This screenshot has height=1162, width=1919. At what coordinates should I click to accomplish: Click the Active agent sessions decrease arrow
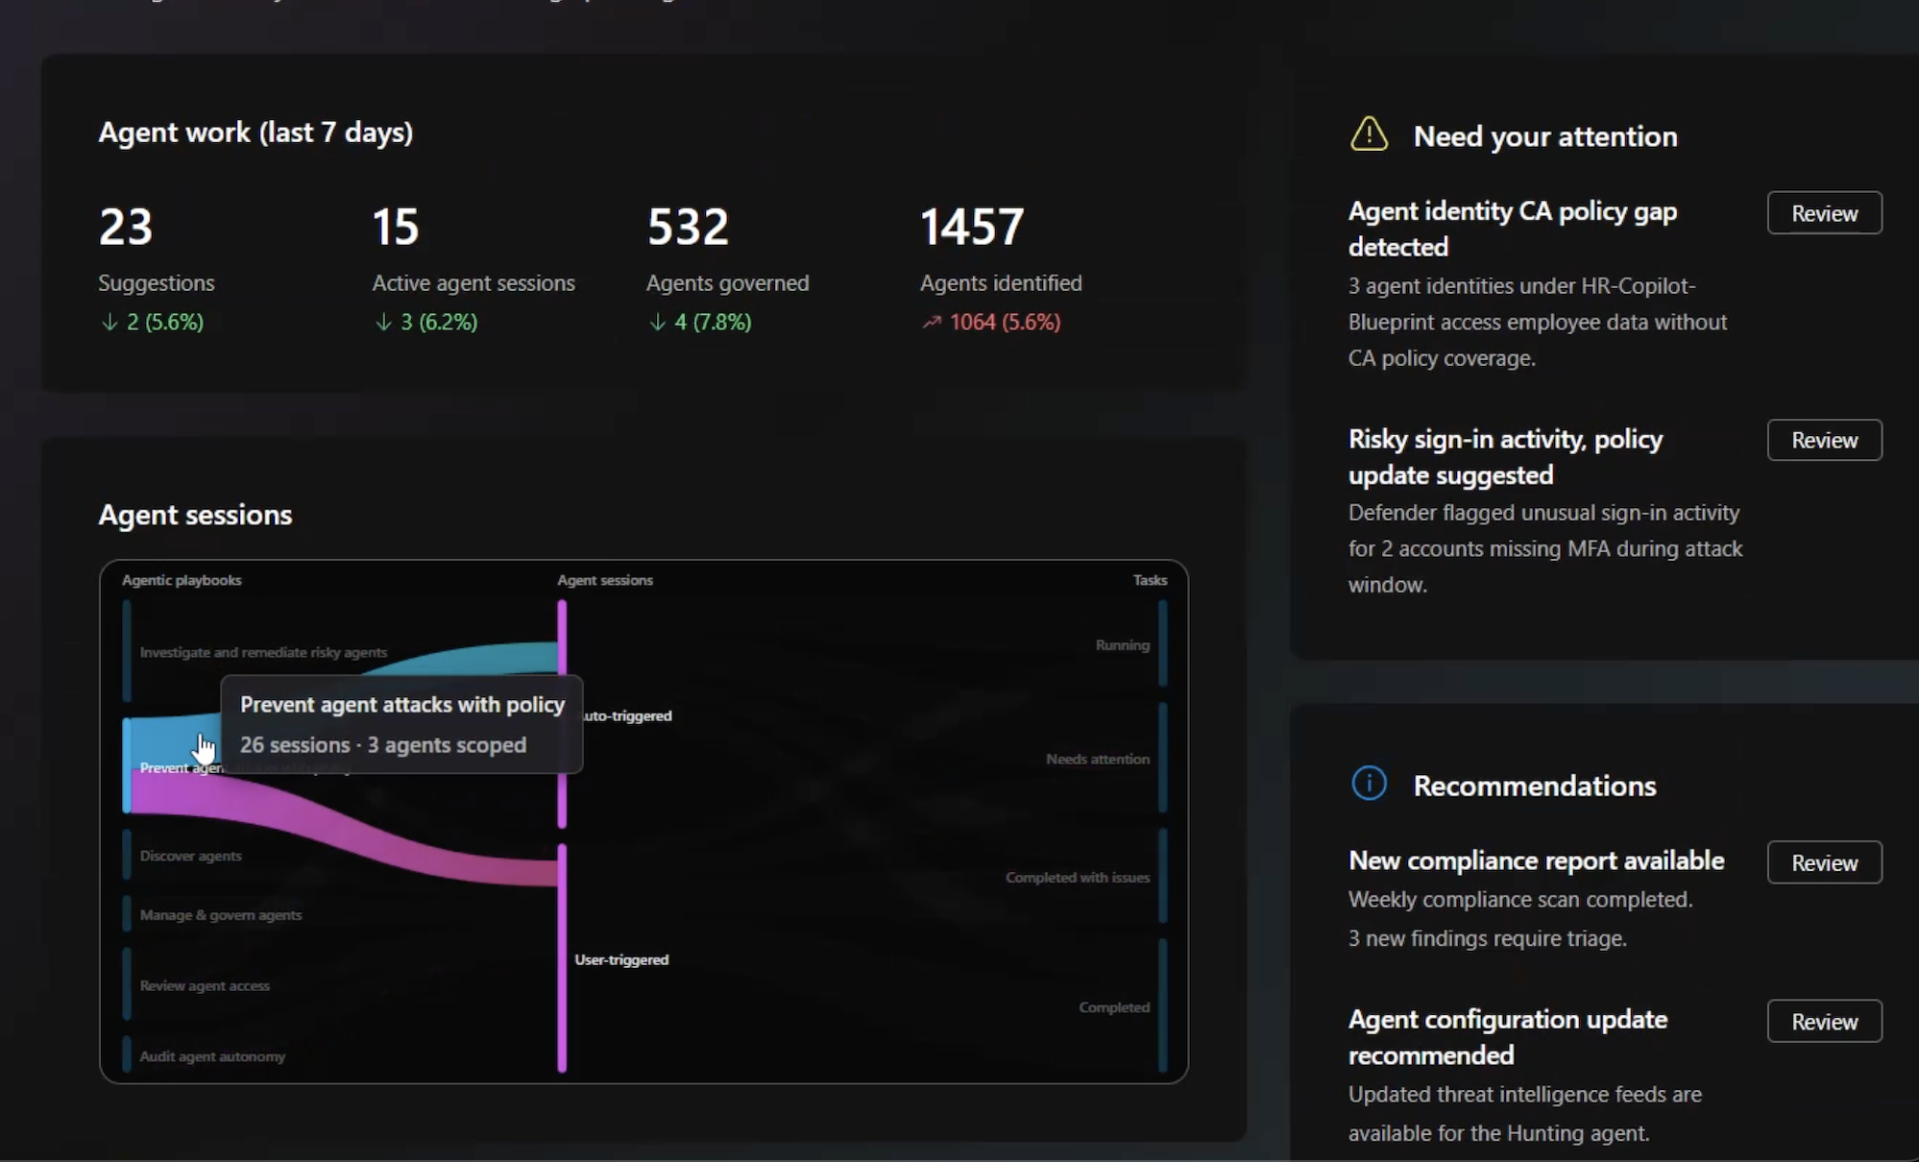382,323
